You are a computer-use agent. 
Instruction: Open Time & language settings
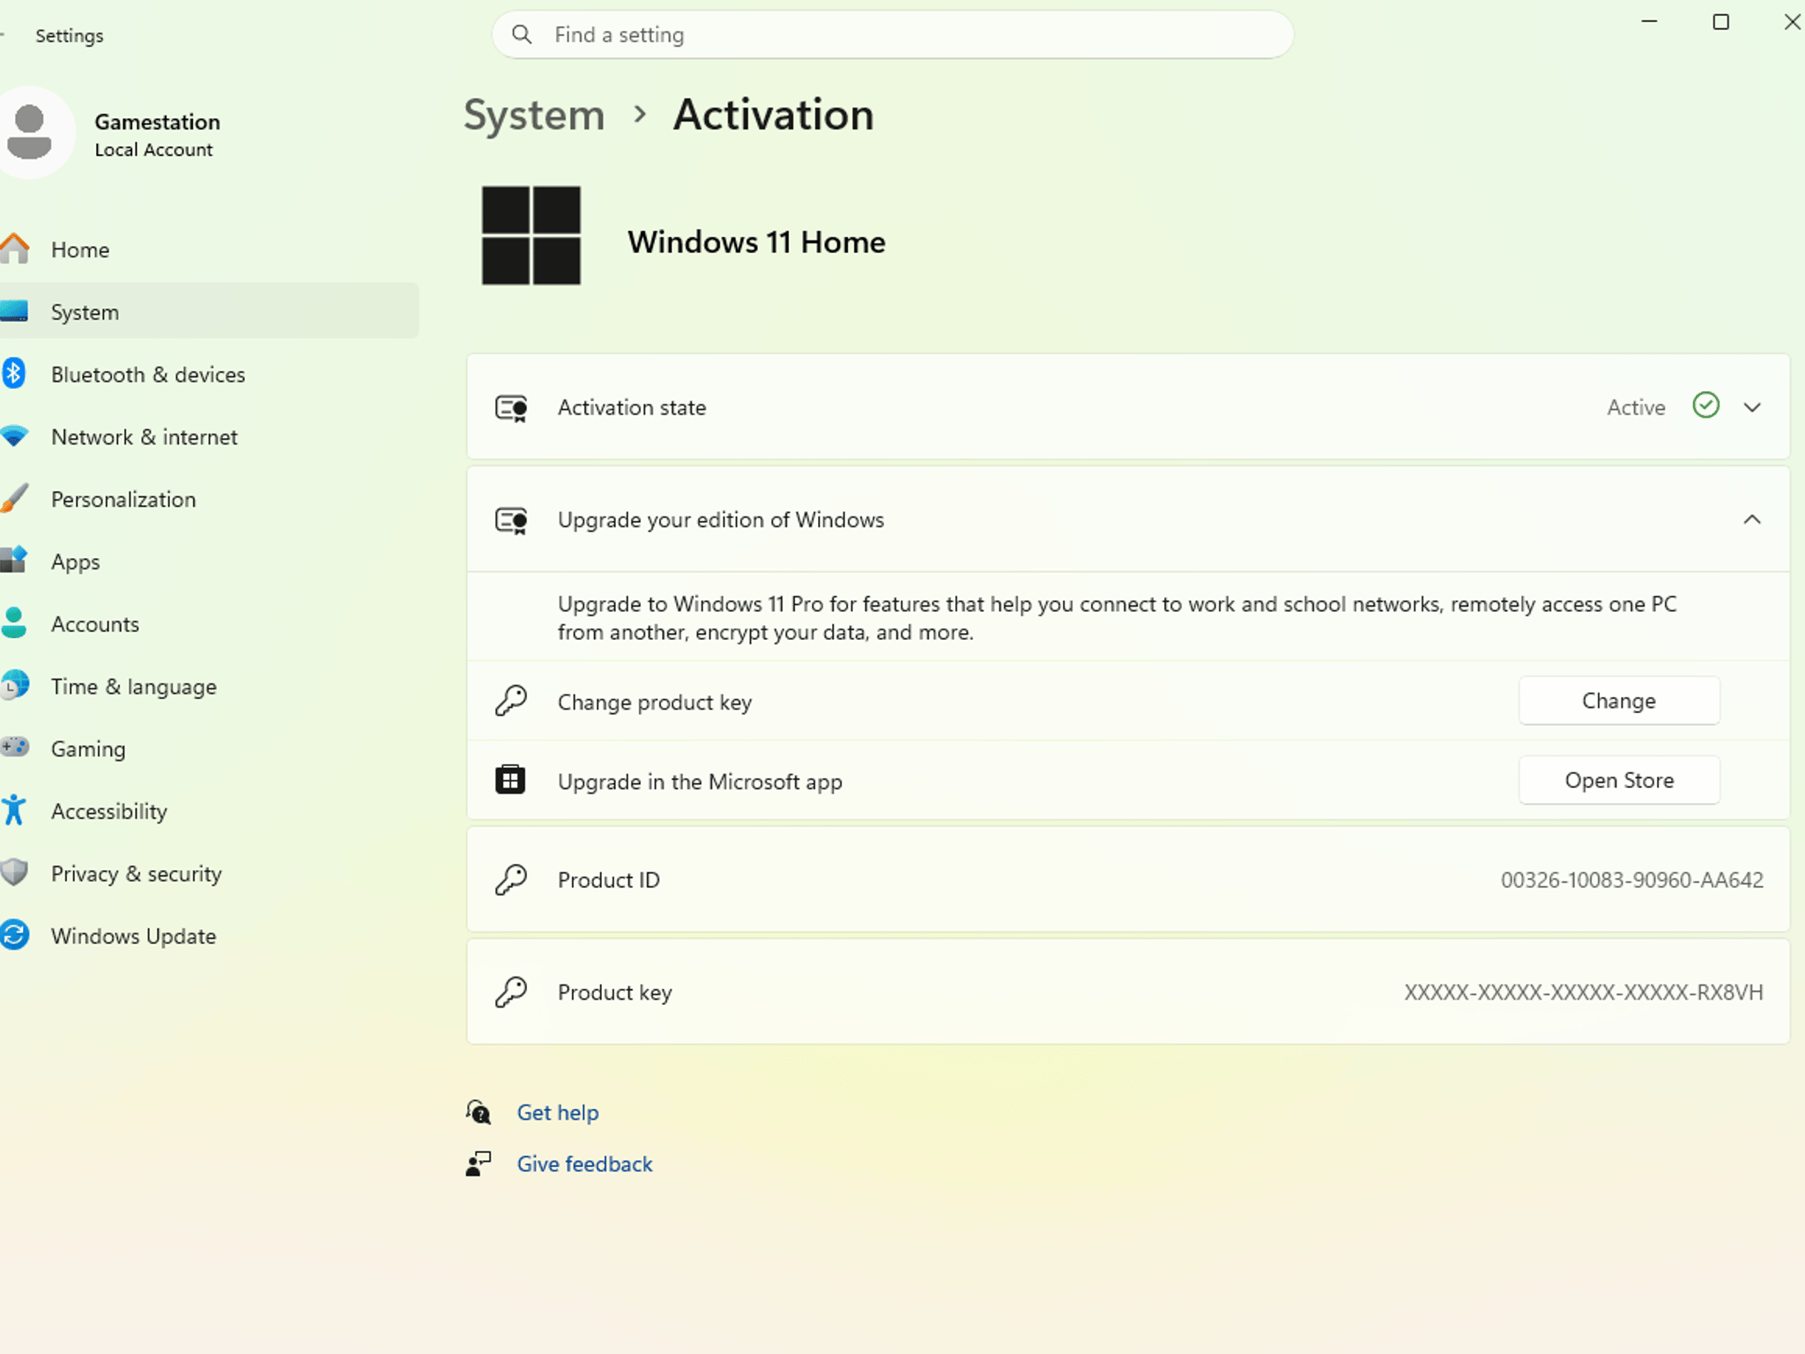click(x=209, y=686)
